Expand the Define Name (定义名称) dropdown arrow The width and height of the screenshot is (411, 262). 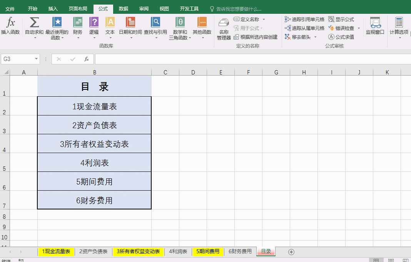click(x=264, y=19)
